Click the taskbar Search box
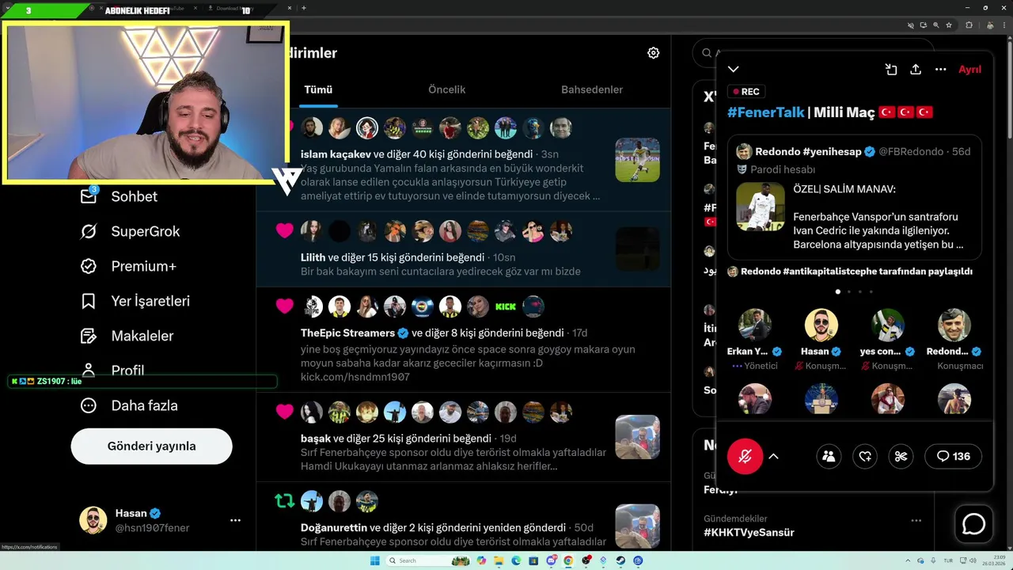Image resolution: width=1013 pixels, height=570 pixels. coord(428,560)
